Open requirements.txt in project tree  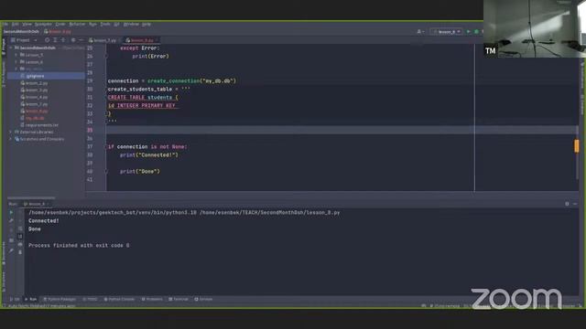click(41, 125)
